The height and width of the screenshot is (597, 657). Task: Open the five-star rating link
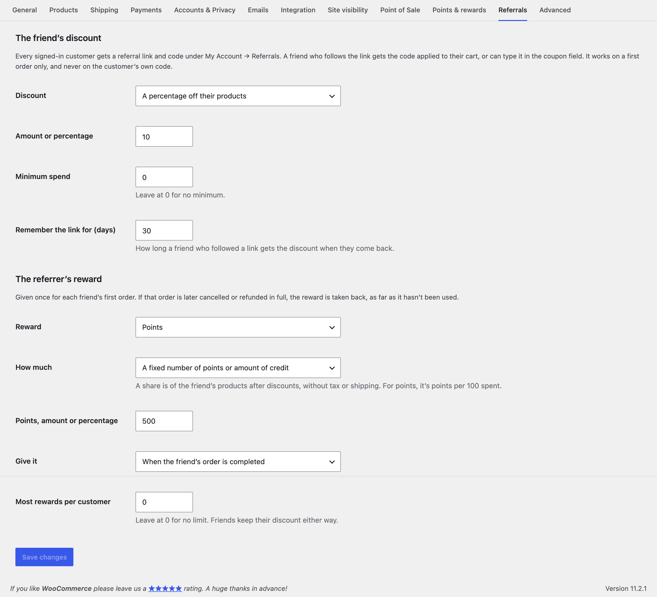[x=165, y=588]
